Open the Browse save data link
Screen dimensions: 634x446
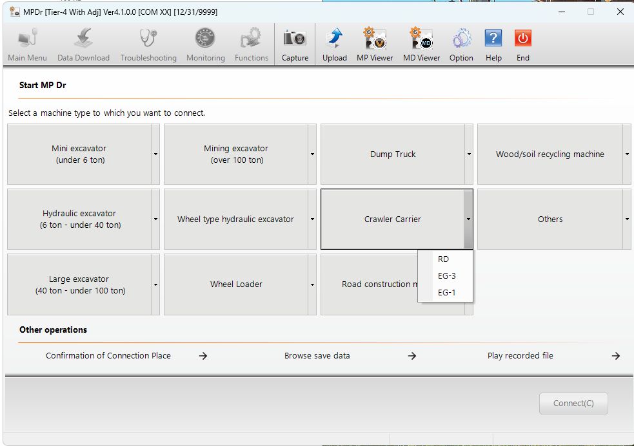tap(317, 356)
